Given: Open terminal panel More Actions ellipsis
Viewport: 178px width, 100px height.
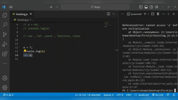Looking at the screenshot, I should pos(163,14).
